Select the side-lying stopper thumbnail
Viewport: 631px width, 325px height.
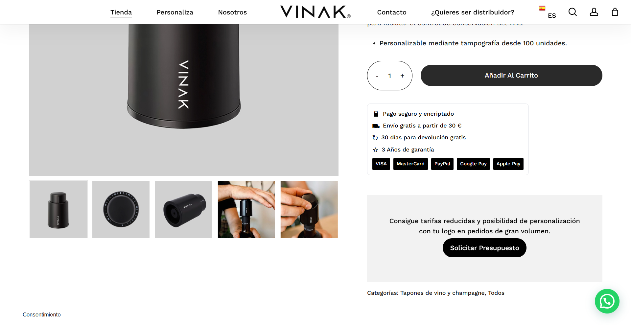click(x=184, y=209)
